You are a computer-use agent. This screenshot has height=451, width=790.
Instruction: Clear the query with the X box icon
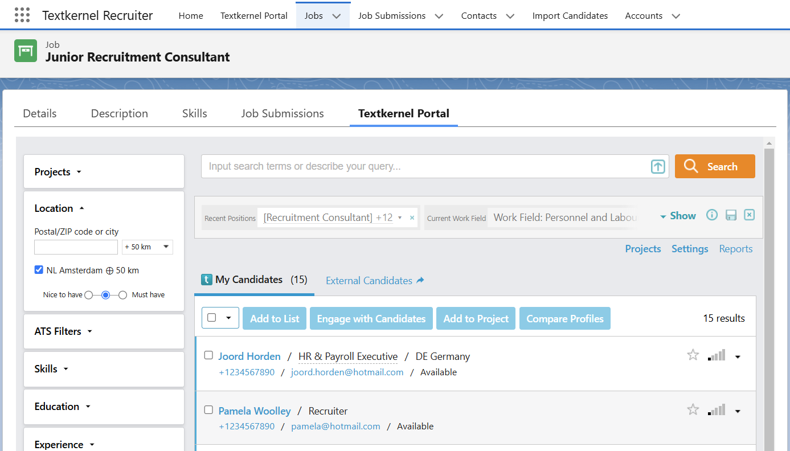point(750,215)
